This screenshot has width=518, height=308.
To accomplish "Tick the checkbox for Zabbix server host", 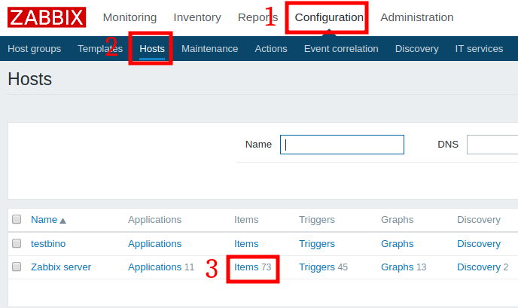I will 17,267.
